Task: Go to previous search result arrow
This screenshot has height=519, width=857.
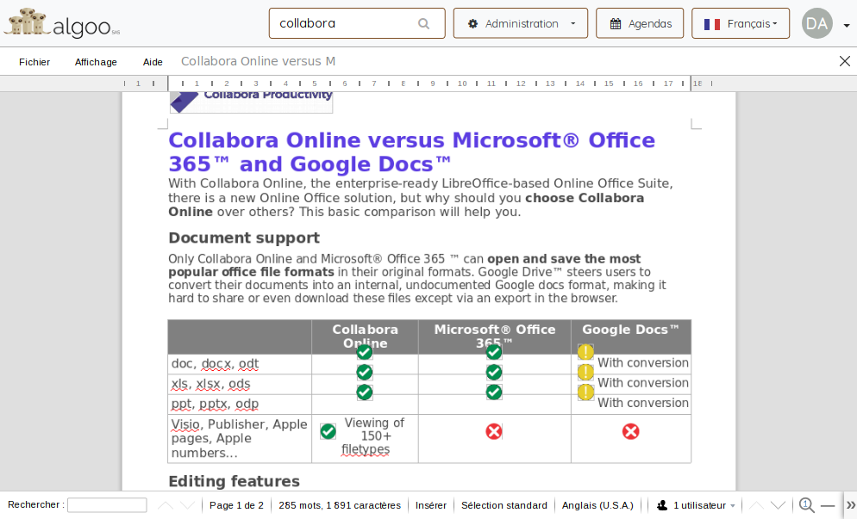Action: coord(166,505)
